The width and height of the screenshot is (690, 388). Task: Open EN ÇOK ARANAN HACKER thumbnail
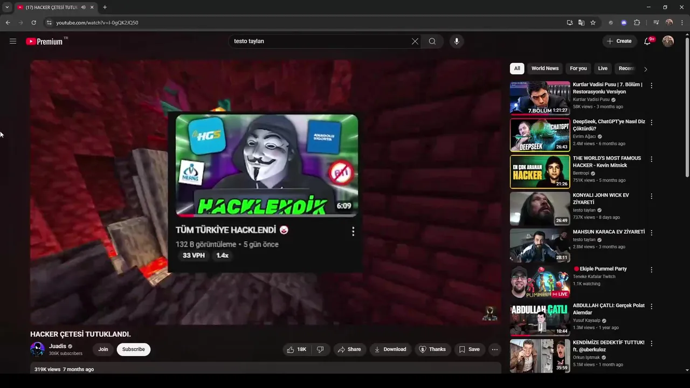click(x=540, y=172)
